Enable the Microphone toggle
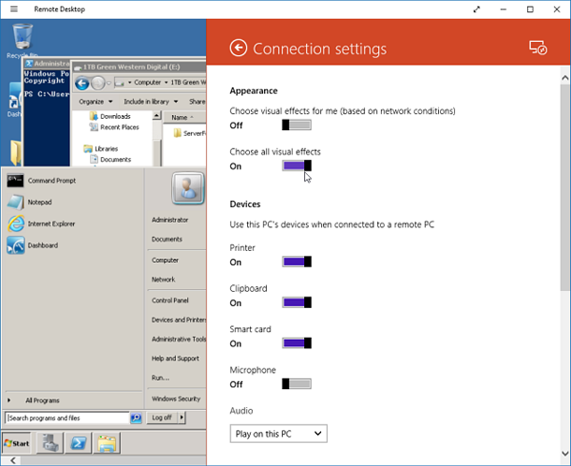This screenshot has width=571, height=466. 297,384
